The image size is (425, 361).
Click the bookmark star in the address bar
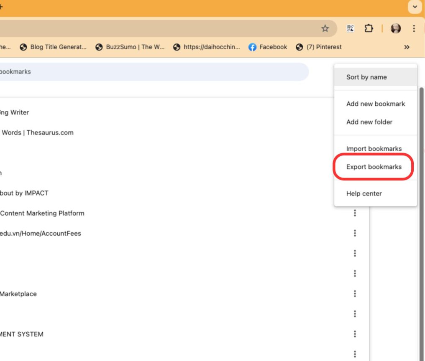pyautogui.click(x=325, y=29)
